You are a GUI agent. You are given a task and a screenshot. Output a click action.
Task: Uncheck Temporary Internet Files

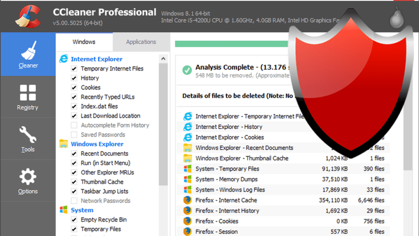click(x=74, y=68)
